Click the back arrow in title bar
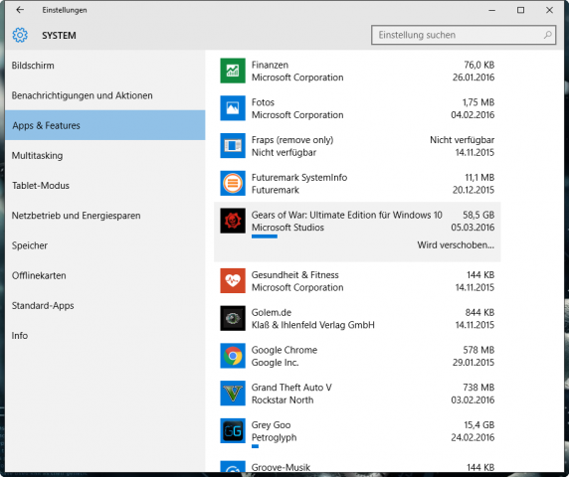569x477 pixels. pos(20,10)
